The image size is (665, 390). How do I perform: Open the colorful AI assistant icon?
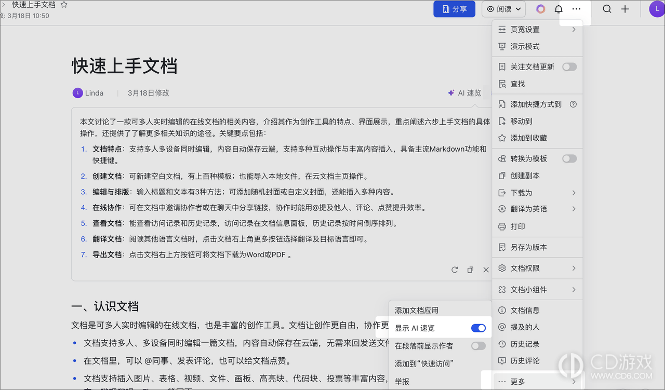pyautogui.click(x=541, y=9)
